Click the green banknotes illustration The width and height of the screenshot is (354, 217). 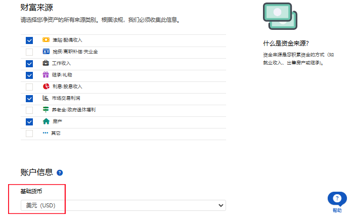point(280,16)
